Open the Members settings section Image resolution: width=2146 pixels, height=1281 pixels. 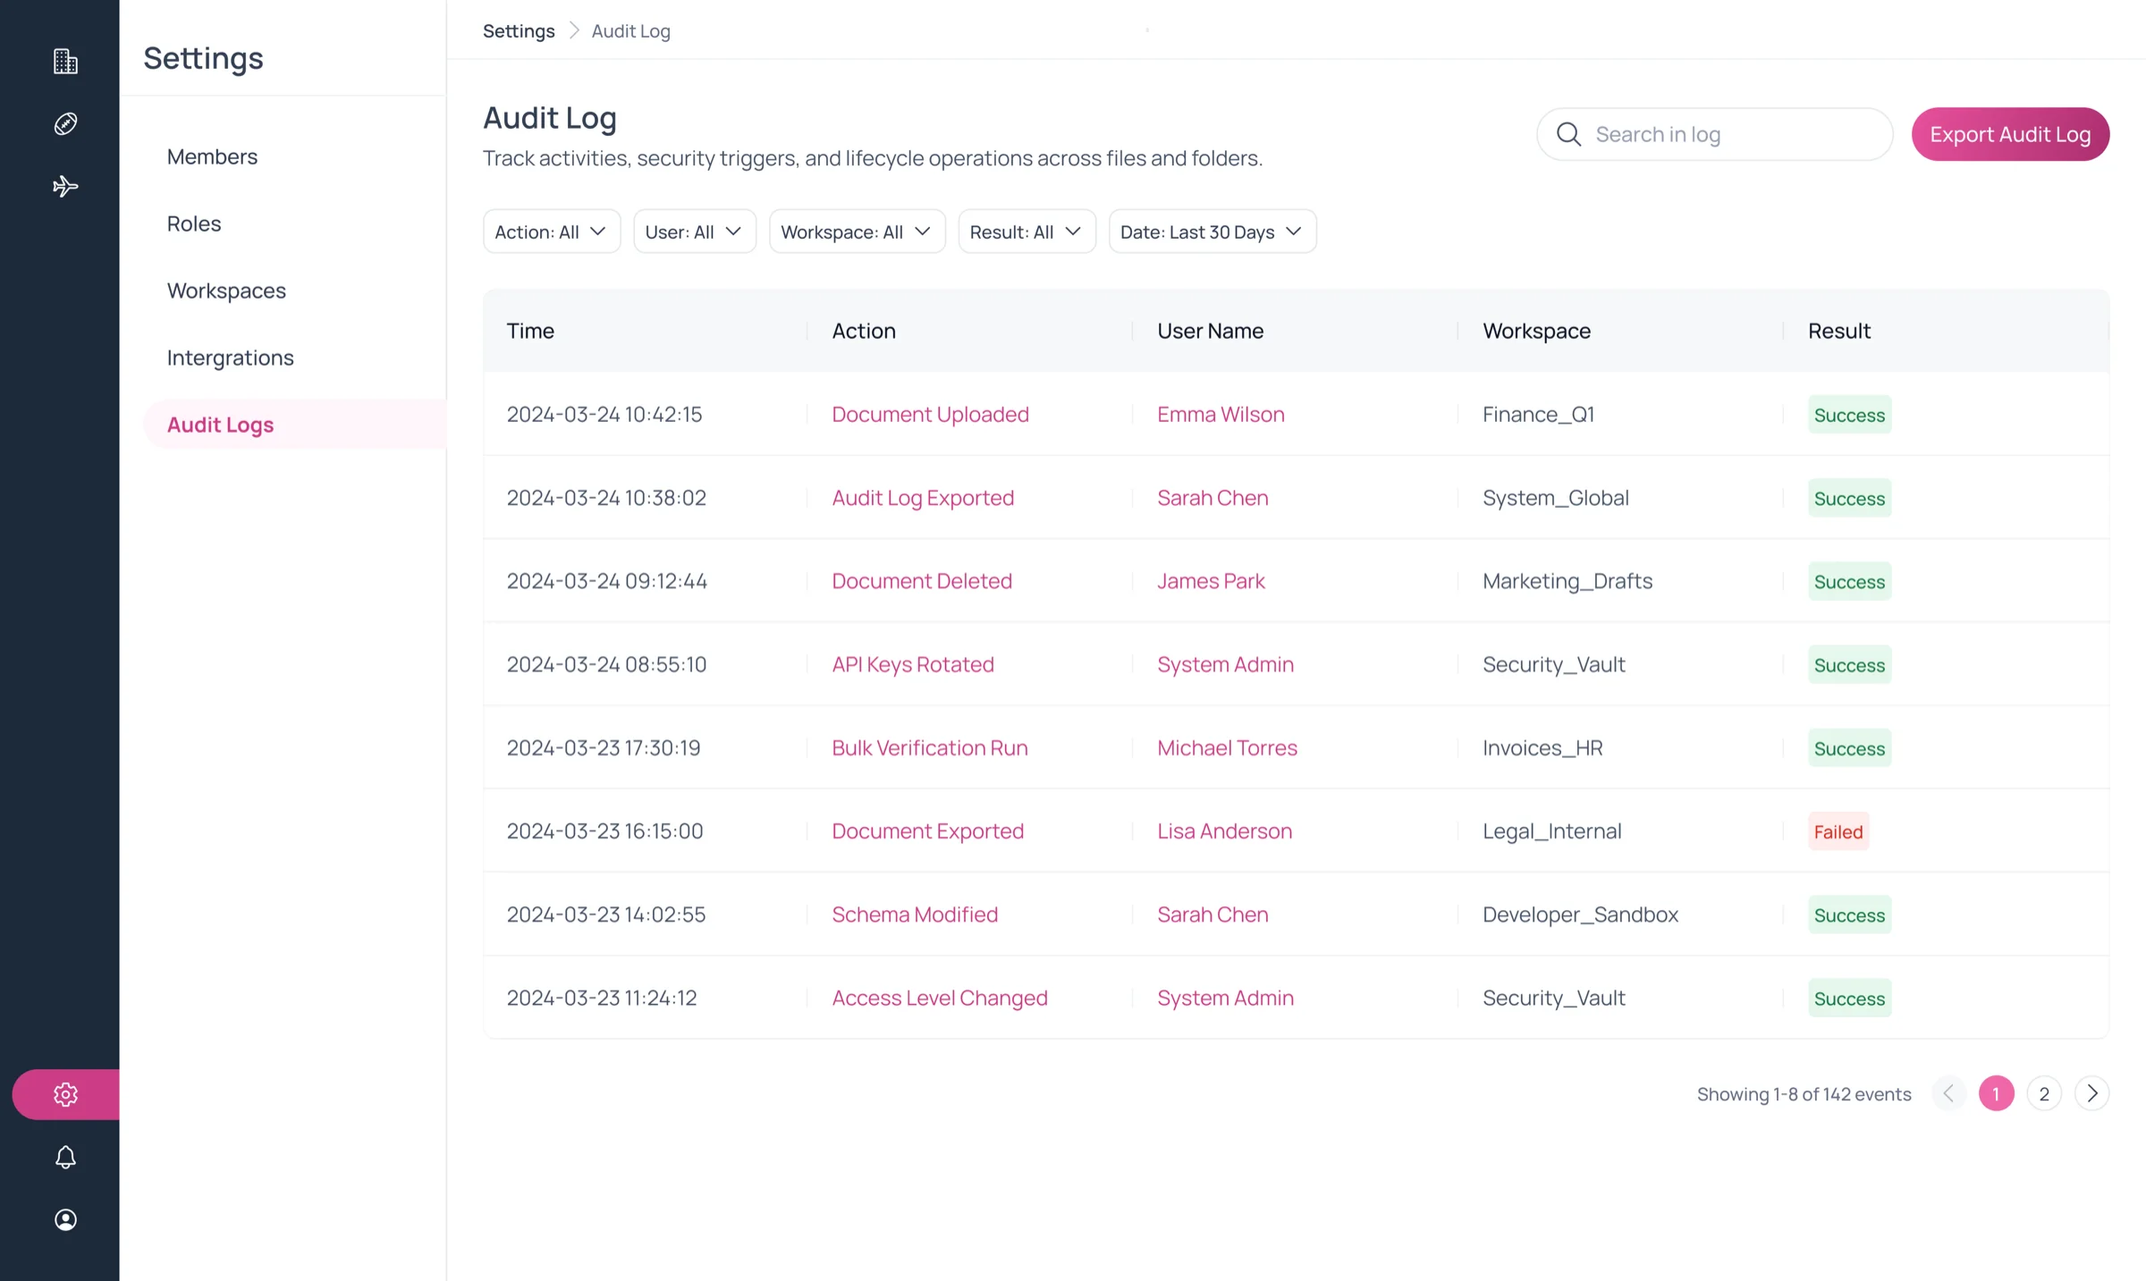(212, 156)
